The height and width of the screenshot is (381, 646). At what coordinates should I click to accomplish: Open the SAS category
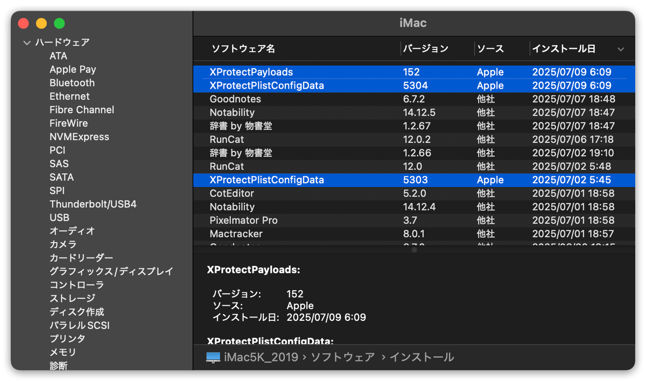[x=59, y=163]
